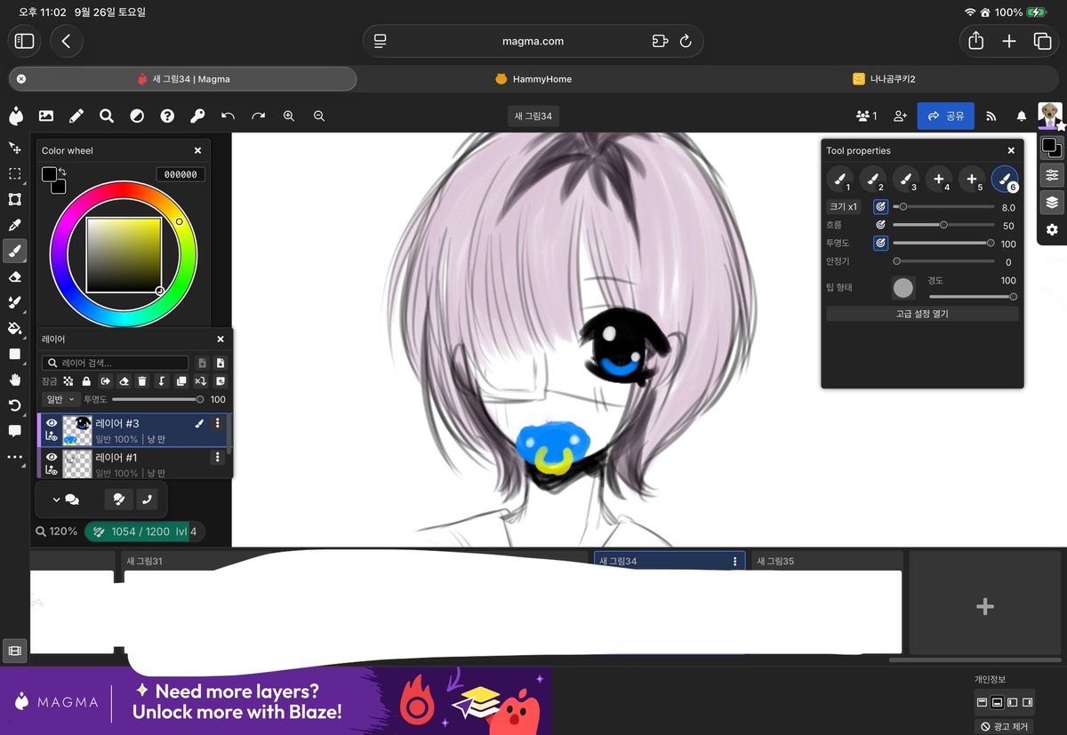Screen dimensions: 1067x735
Task: Zoom out with the magnifier minus icon
Action: pos(319,116)
